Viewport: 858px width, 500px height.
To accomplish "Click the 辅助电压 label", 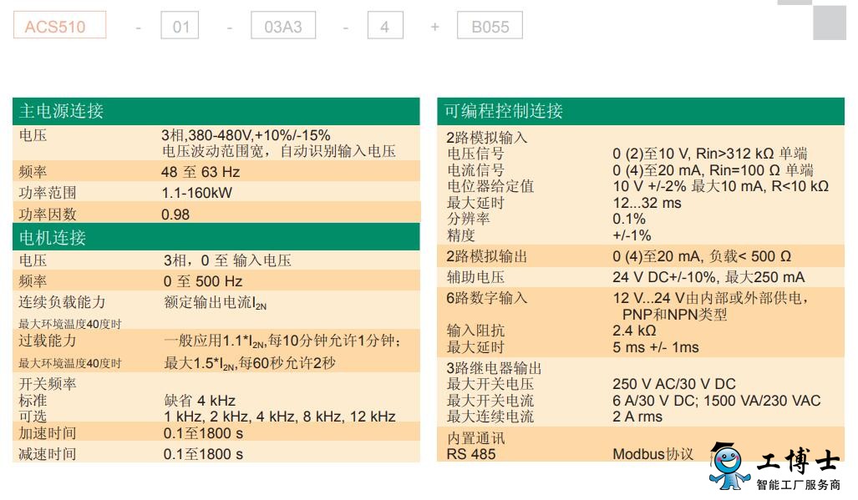I will (476, 278).
